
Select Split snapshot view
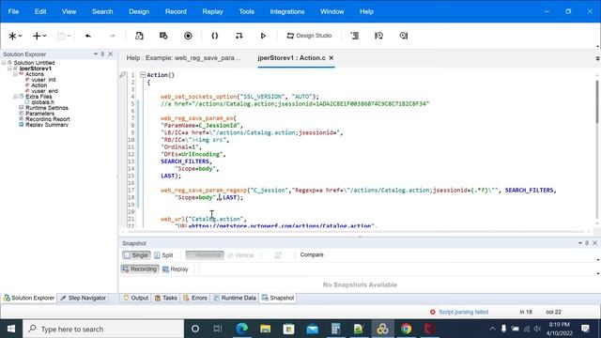coord(163,255)
